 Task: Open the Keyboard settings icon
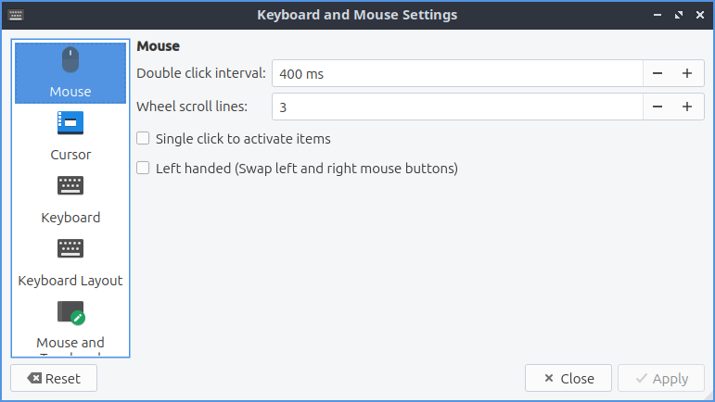click(70, 185)
